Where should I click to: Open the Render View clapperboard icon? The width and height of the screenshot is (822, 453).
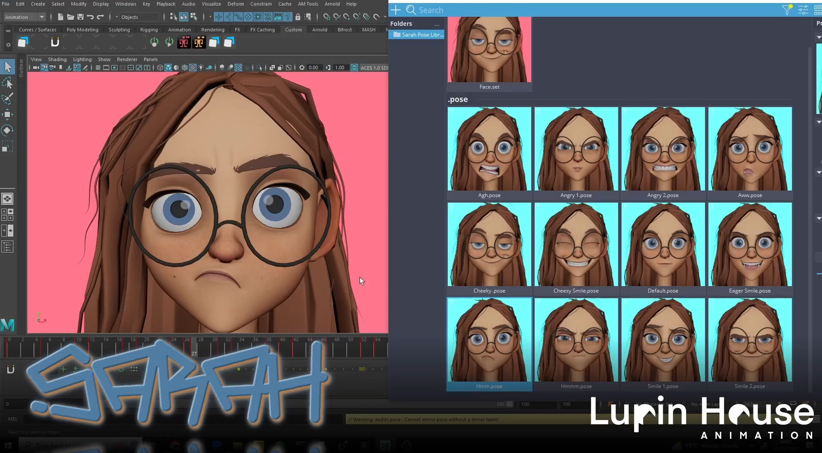(x=278, y=17)
